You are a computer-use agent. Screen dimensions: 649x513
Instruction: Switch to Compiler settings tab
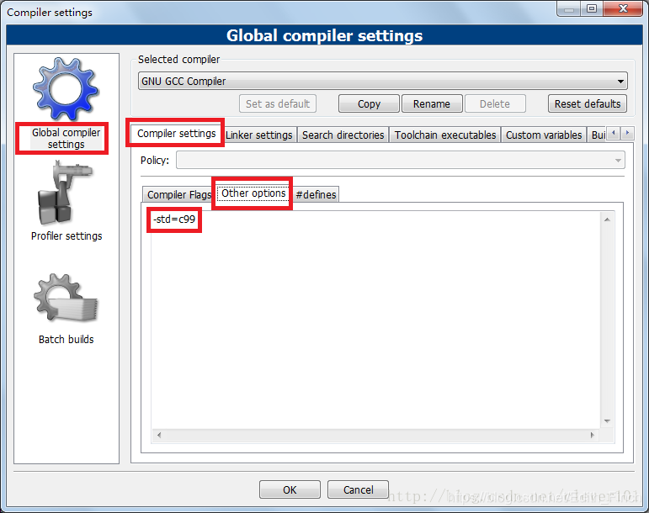pos(176,134)
